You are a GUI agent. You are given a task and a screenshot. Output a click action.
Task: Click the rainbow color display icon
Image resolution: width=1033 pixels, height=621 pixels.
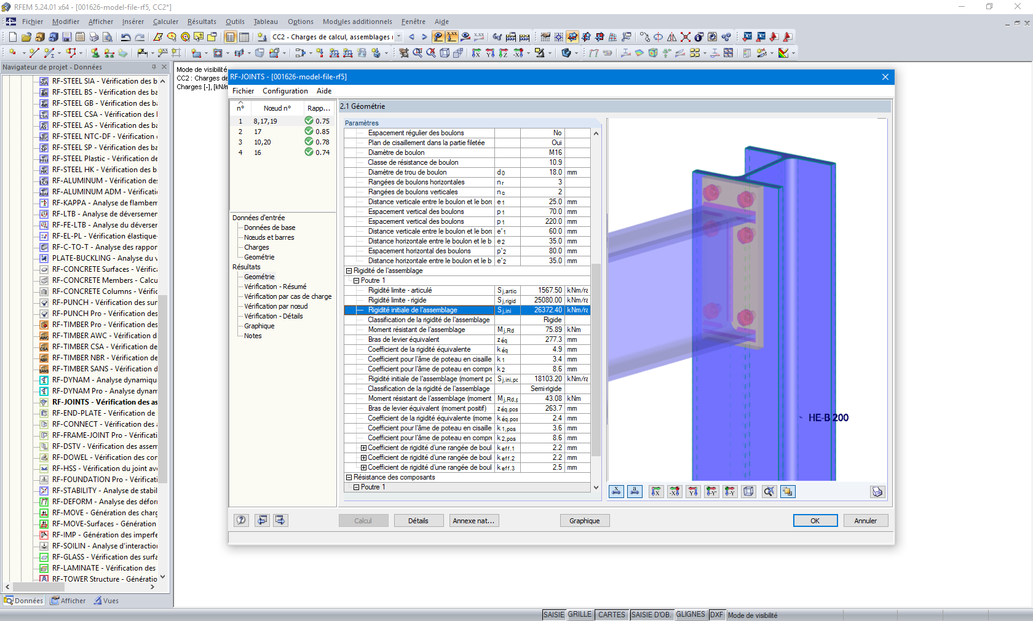783,53
